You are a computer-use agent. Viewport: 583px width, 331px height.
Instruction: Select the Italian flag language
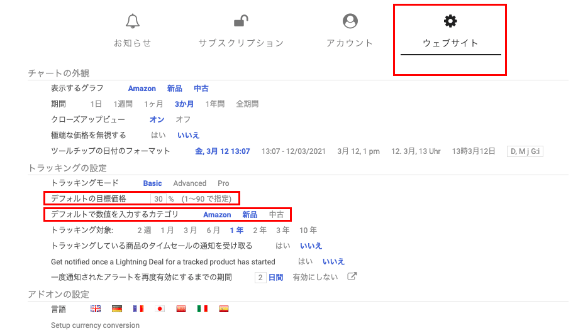point(203,309)
